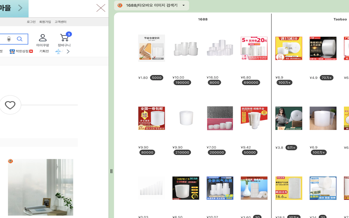
Task: Click the ¥9.42 price text
Action: point(246,147)
